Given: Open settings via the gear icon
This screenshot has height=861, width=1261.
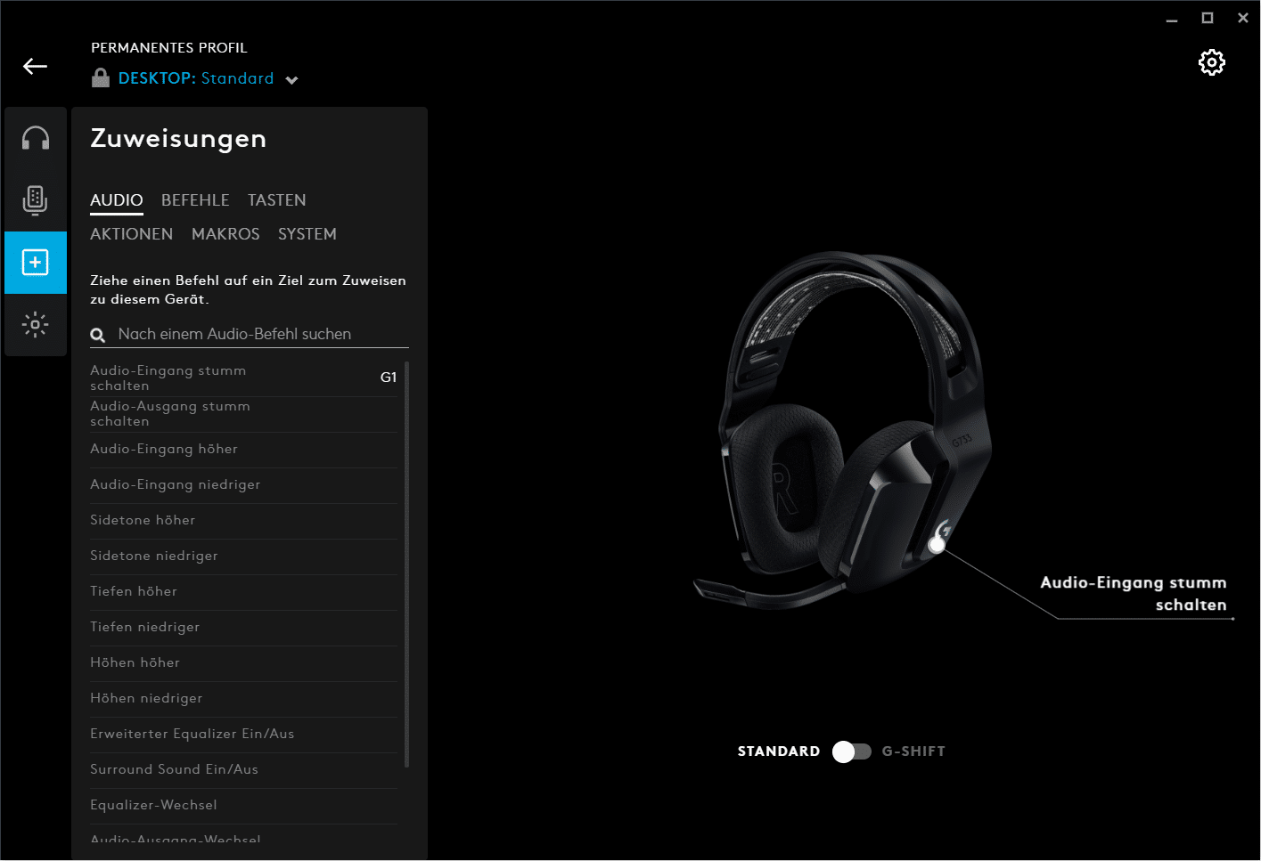Looking at the screenshot, I should click(x=1211, y=62).
